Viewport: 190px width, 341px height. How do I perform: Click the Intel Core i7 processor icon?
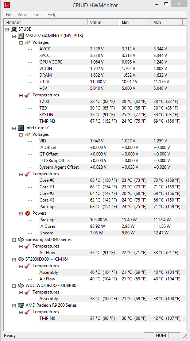(21, 128)
